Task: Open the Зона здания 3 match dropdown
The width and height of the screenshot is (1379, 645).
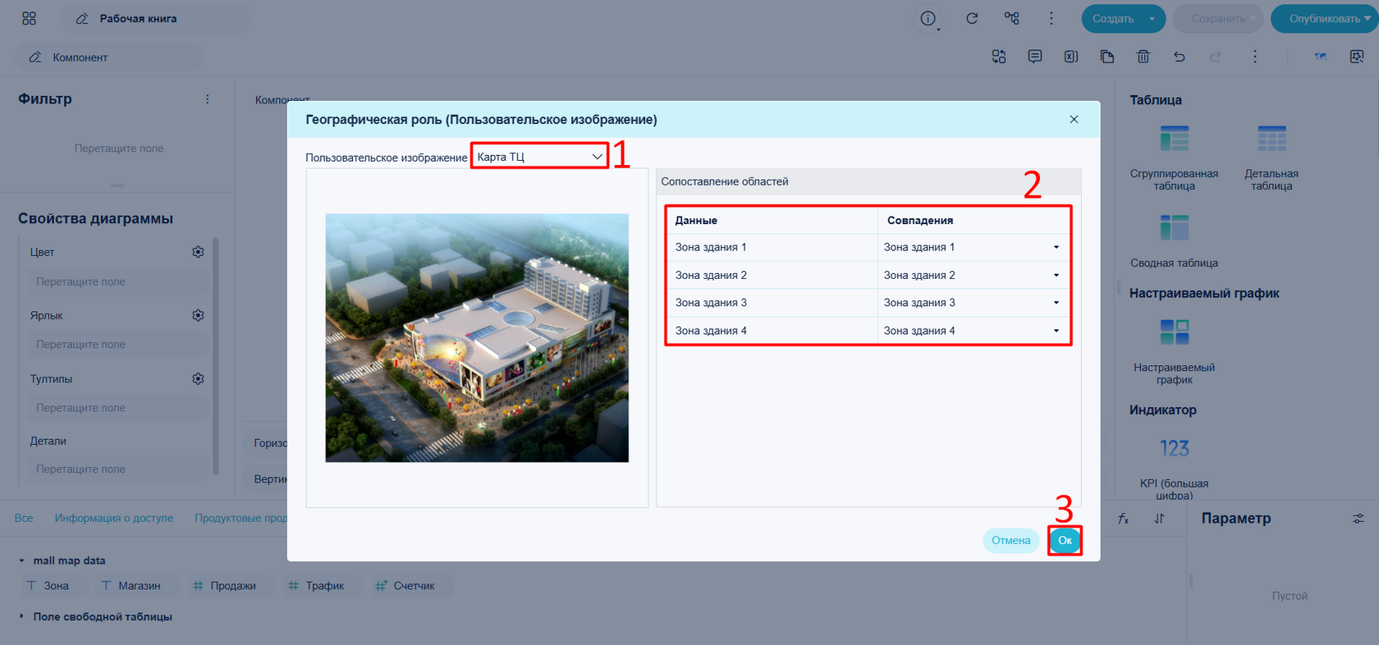Action: [973, 303]
